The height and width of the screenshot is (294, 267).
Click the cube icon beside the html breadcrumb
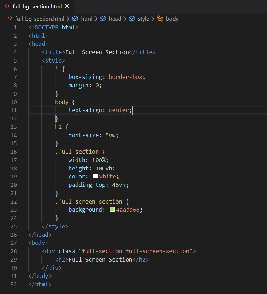pyautogui.click(x=75, y=19)
